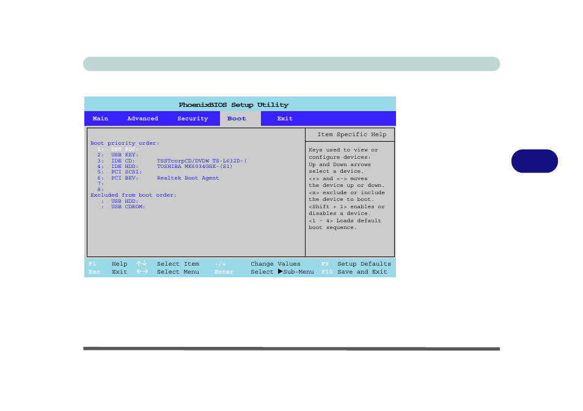Select boot entry 2: USB KEY
This screenshot has height=411, width=583.
click(x=118, y=155)
